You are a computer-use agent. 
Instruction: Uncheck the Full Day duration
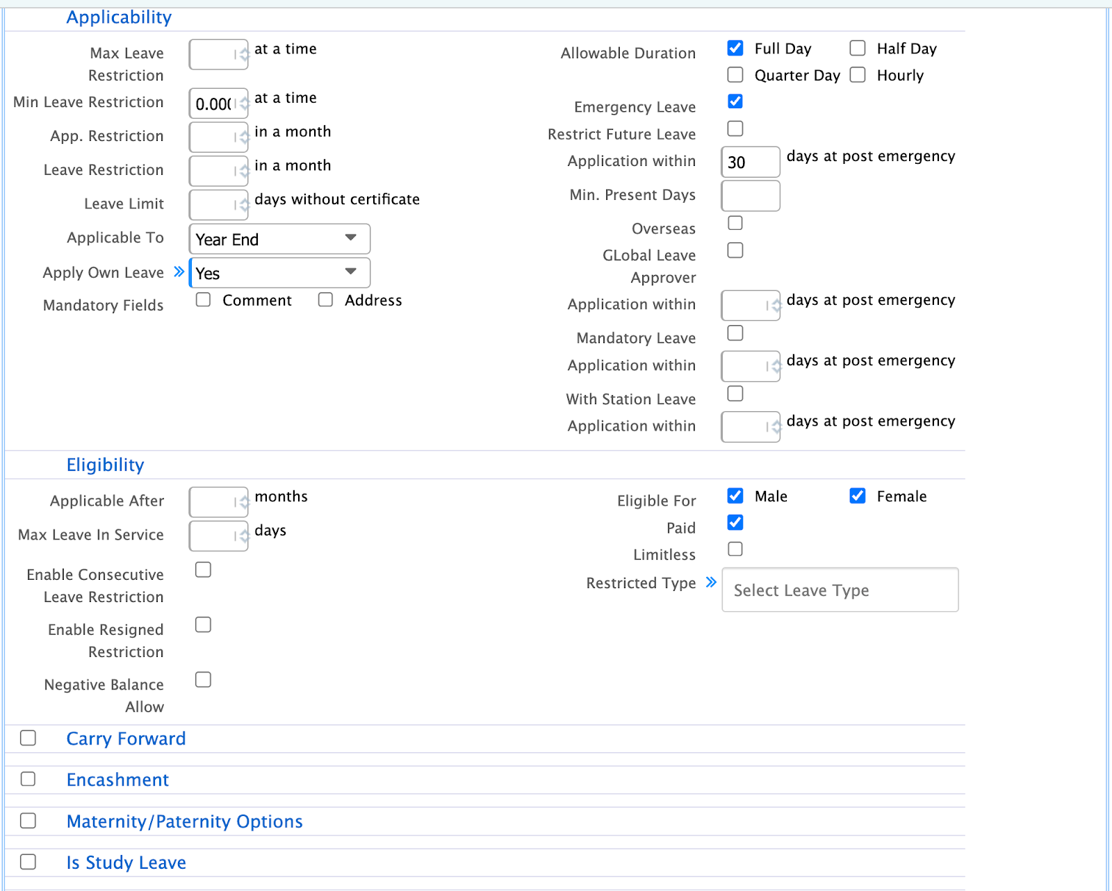click(x=735, y=48)
